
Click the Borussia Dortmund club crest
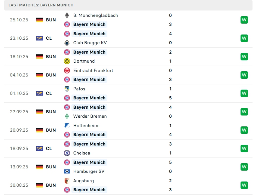tap(67, 61)
